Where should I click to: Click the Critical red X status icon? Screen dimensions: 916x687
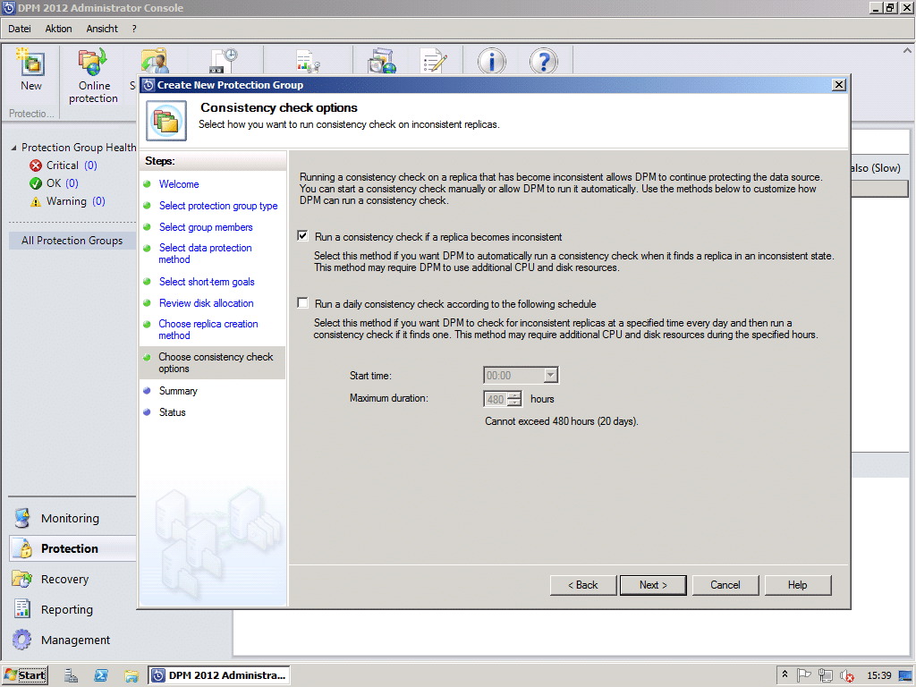pos(36,165)
